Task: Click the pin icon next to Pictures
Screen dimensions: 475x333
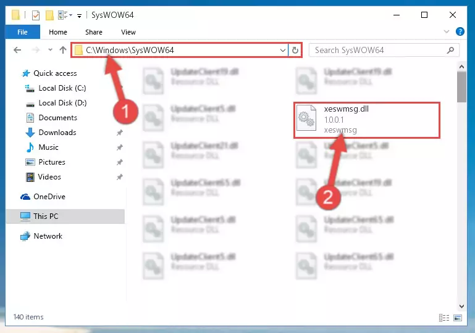Action: click(x=120, y=162)
